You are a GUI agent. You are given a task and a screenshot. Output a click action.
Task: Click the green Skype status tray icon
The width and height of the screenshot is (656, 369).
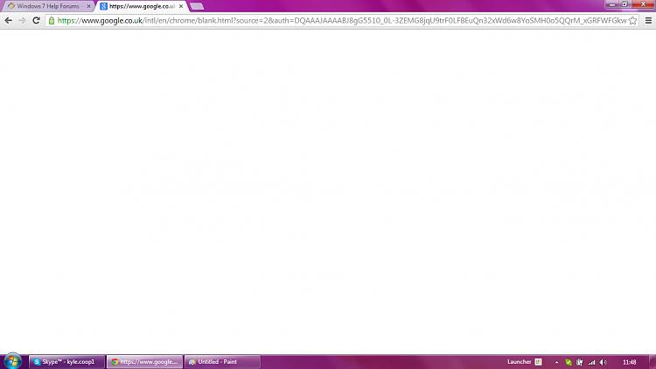(569, 362)
